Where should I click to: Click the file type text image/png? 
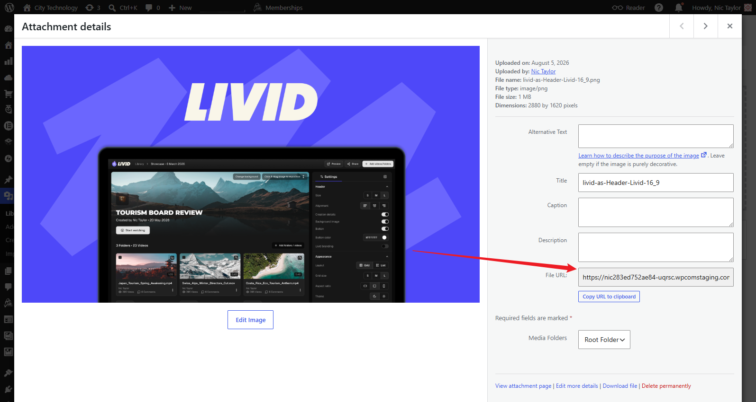click(x=534, y=88)
